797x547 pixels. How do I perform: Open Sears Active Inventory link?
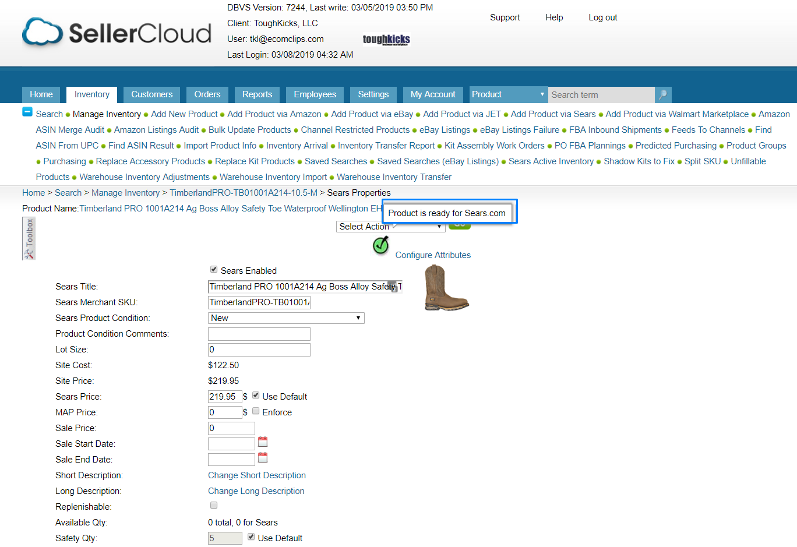(551, 161)
